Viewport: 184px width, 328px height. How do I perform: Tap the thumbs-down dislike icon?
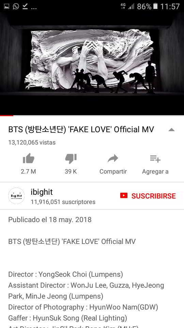click(71, 158)
